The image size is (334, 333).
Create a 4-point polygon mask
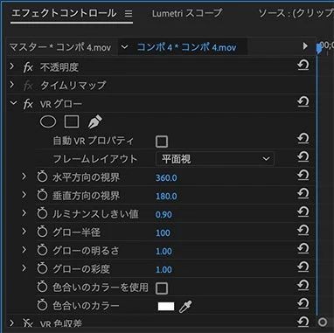[x=72, y=121]
